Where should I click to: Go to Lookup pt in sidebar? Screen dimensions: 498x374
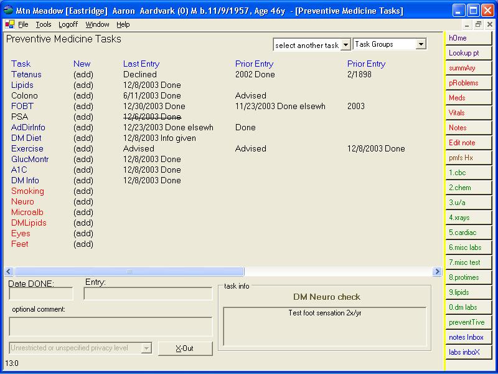tap(469, 53)
